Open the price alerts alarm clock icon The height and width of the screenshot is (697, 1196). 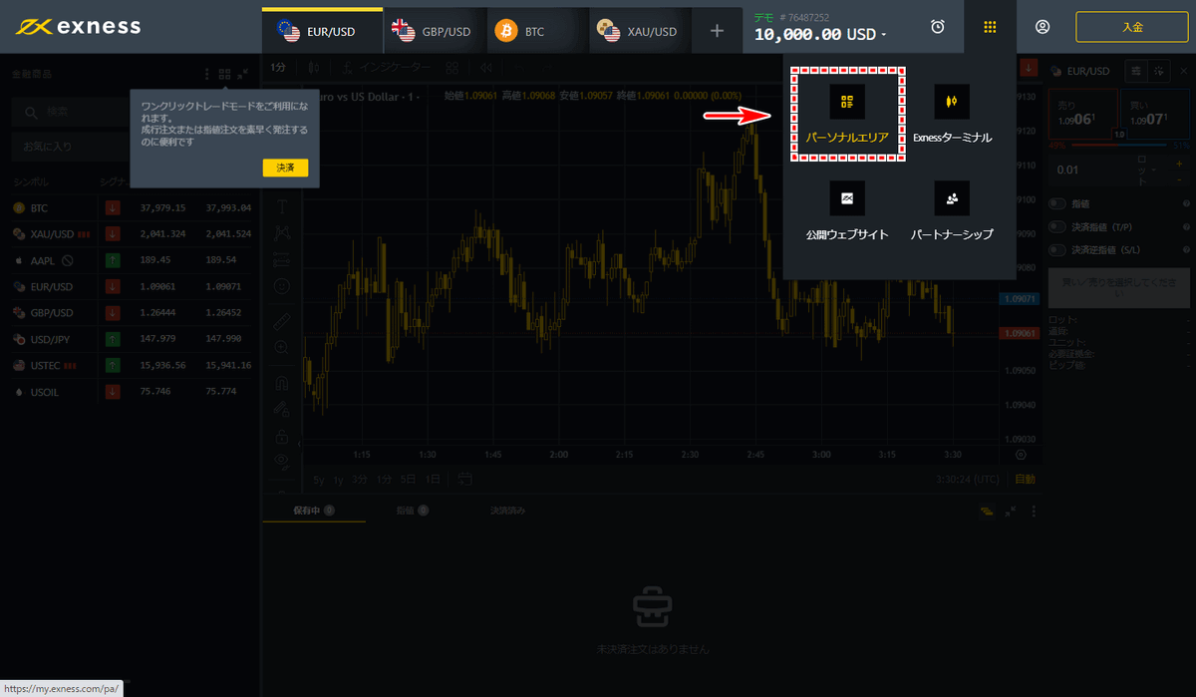pos(938,27)
